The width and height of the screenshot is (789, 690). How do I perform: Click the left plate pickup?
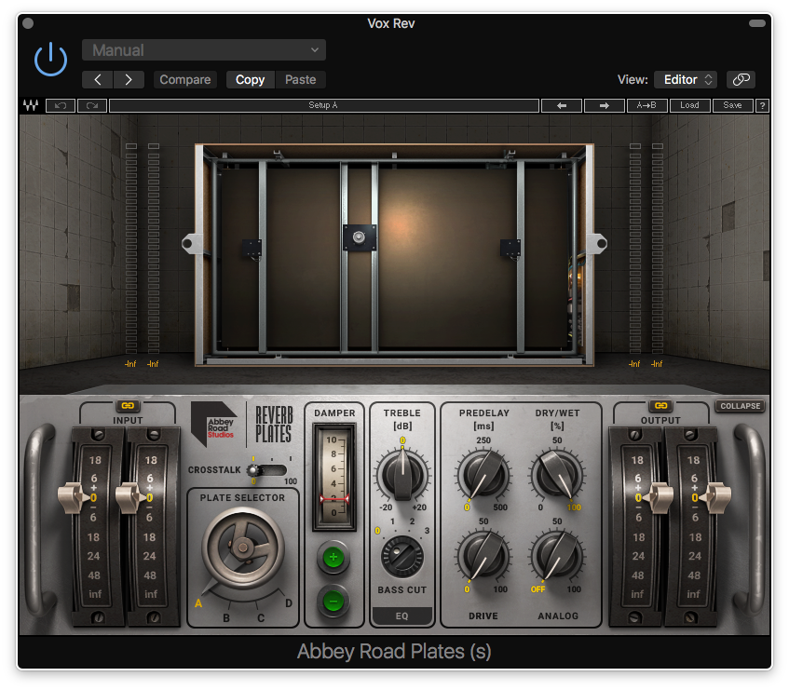(x=252, y=249)
